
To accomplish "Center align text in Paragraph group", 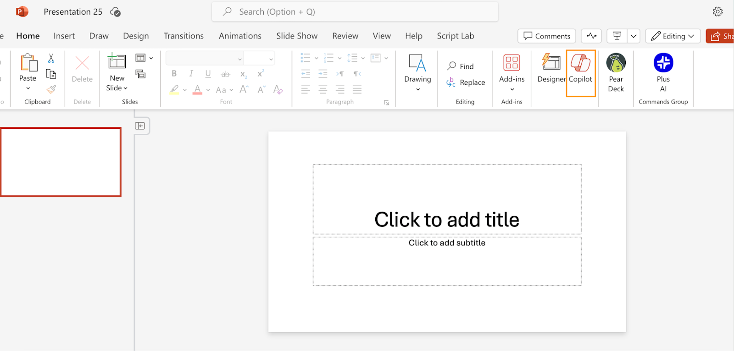I will [x=323, y=89].
